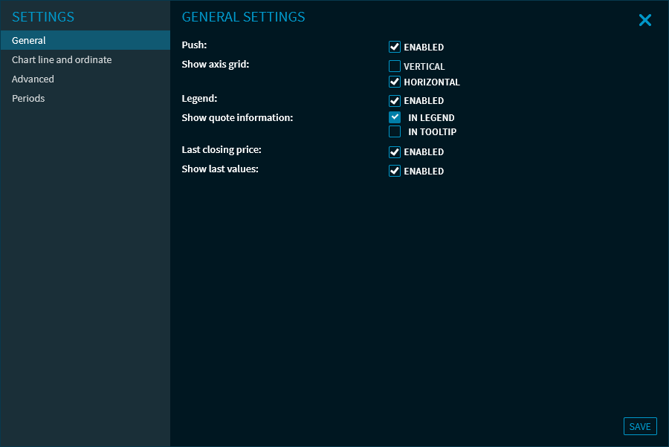Select General in the settings sidebar
This screenshot has width=669, height=447.
(x=29, y=41)
